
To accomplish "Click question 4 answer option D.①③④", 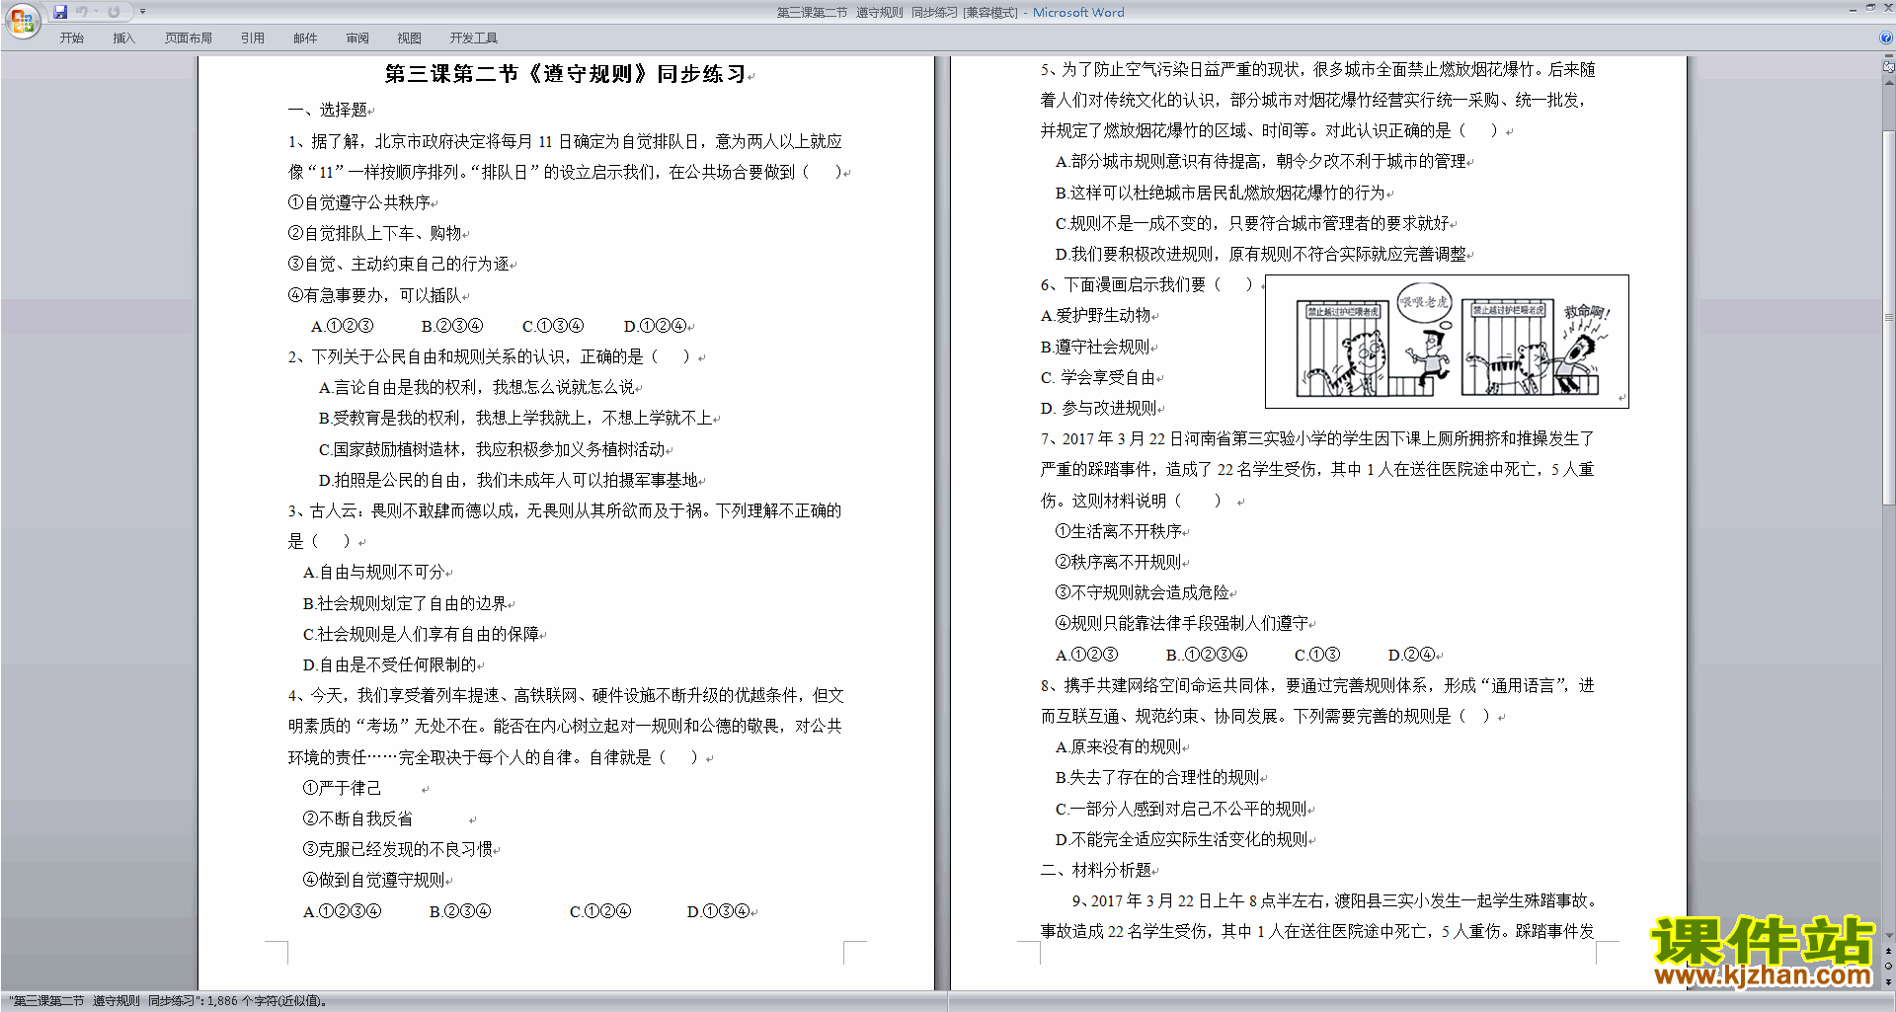I will [719, 911].
